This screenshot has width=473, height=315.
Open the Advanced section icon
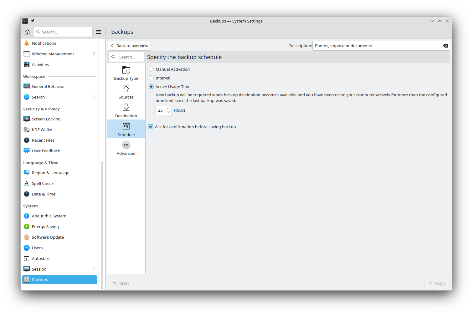(x=126, y=145)
